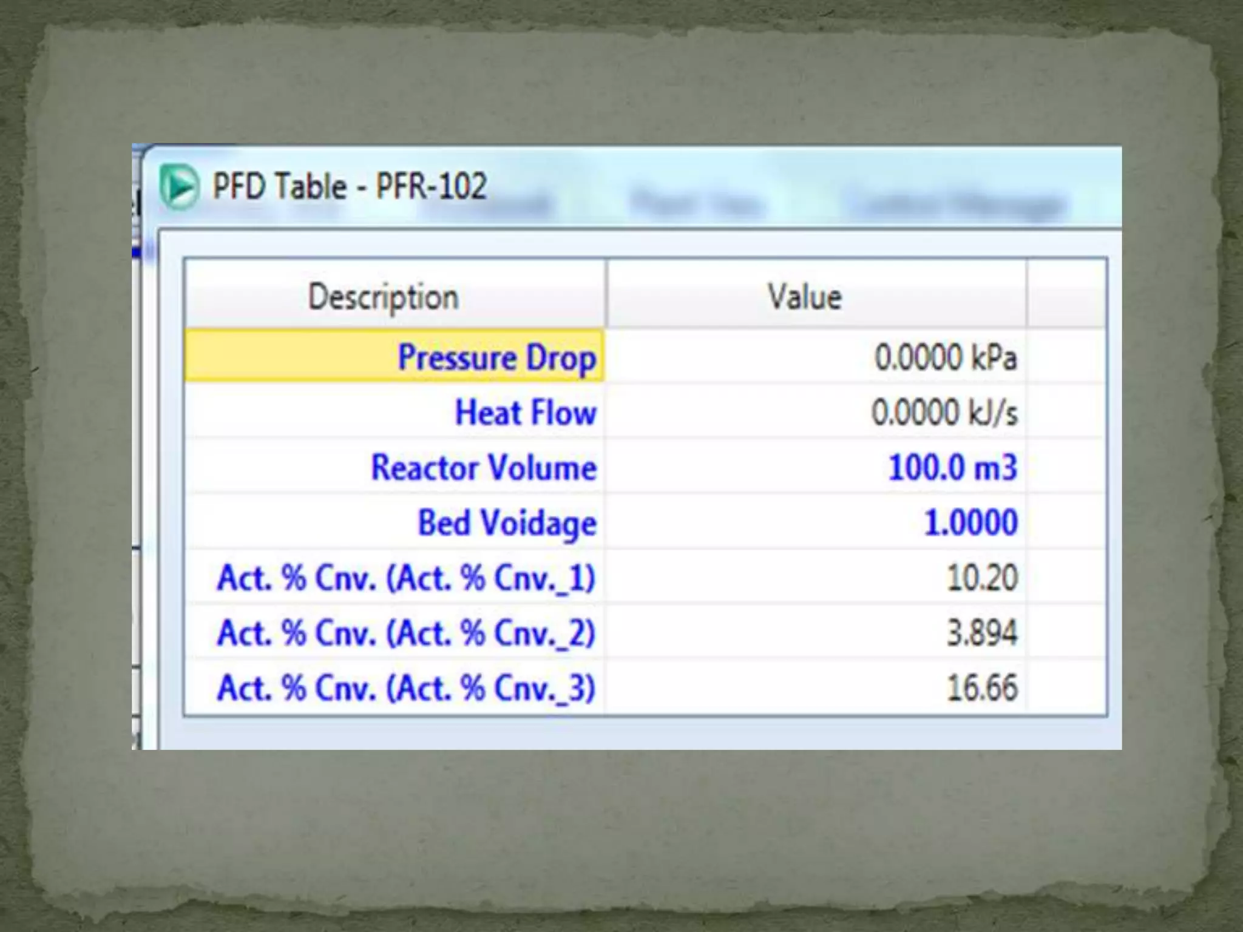The height and width of the screenshot is (932, 1243).
Task: Edit the Bed Voidage value 1.0000
Action: point(970,522)
